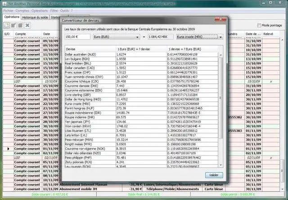Click the 150,00 € amount input field
Viewport: 288px width, 200px height.
[x=77, y=37]
